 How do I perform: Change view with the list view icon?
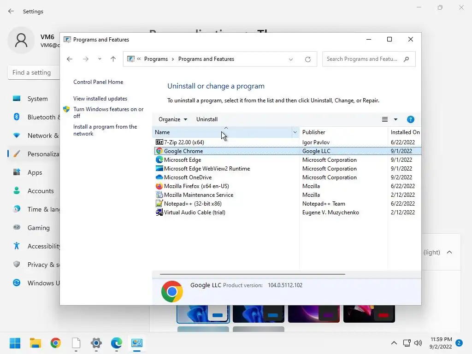[385, 119]
